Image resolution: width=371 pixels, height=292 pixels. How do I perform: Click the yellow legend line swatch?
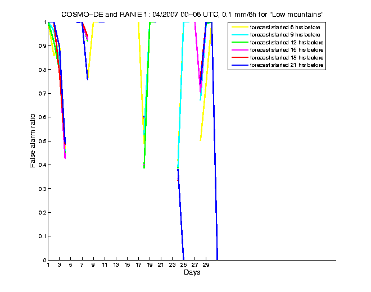pyautogui.click(x=239, y=26)
